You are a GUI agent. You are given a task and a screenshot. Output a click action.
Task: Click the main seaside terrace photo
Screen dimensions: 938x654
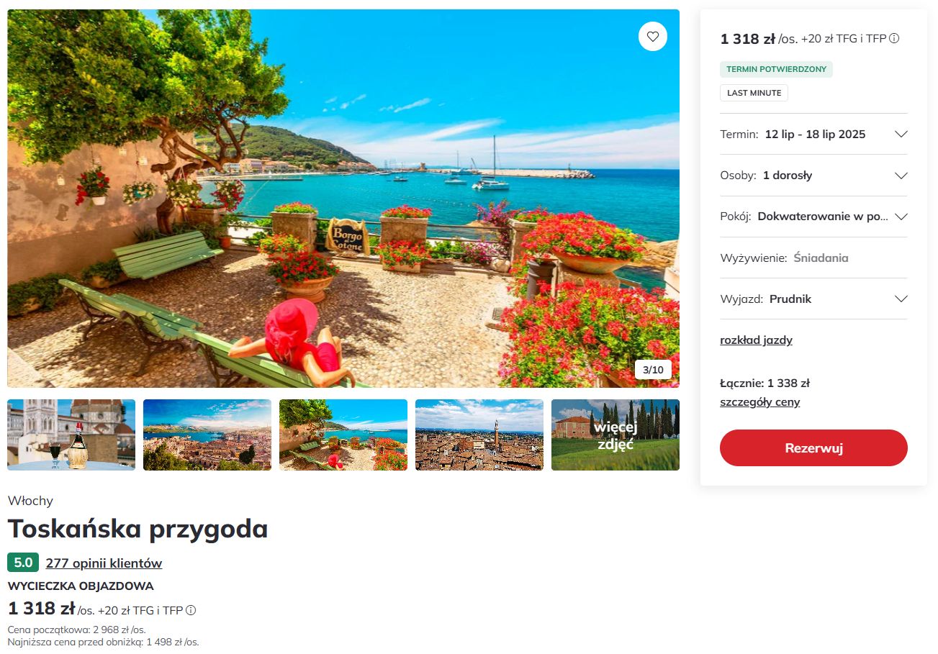point(343,199)
